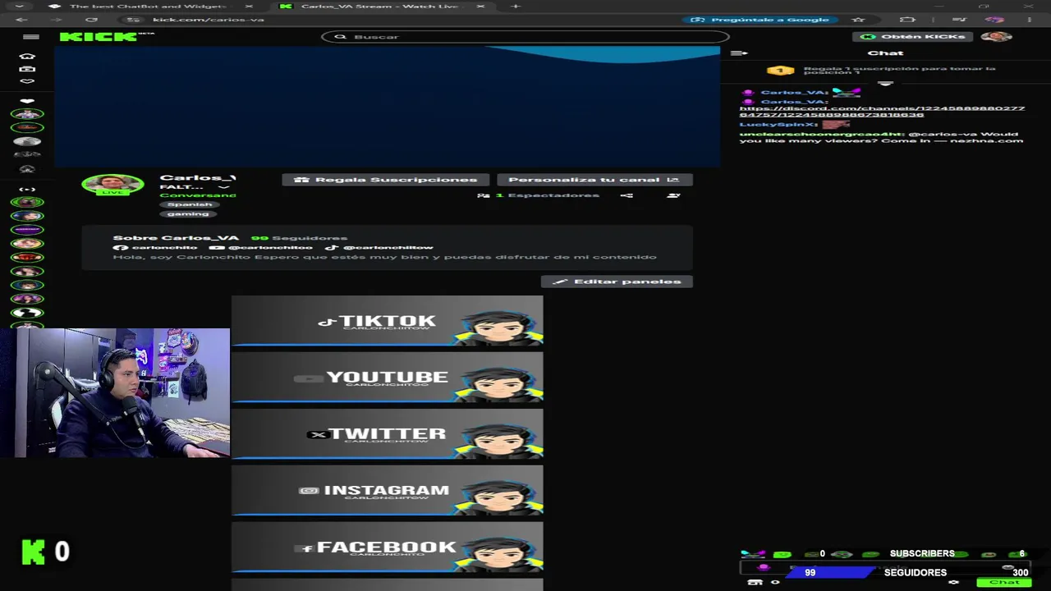Click the user icon beside share
The height and width of the screenshot is (591, 1051).
(x=673, y=195)
